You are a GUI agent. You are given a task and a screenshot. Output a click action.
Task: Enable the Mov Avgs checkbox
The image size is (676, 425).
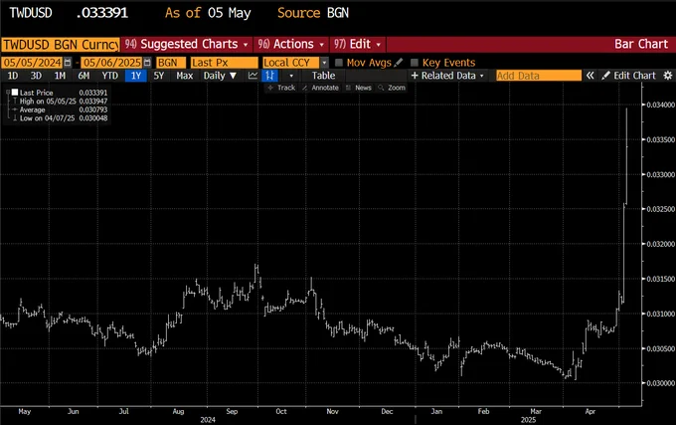pyautogui.click(x=339, y=63)
